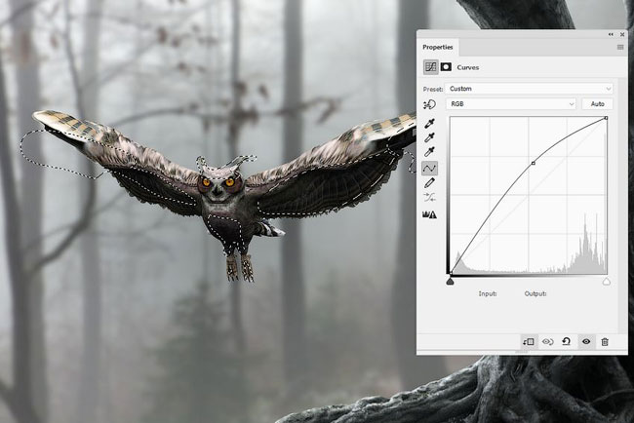Select the pencil draw curve tool
Screen dimensions: 634x423
(429, 183)
